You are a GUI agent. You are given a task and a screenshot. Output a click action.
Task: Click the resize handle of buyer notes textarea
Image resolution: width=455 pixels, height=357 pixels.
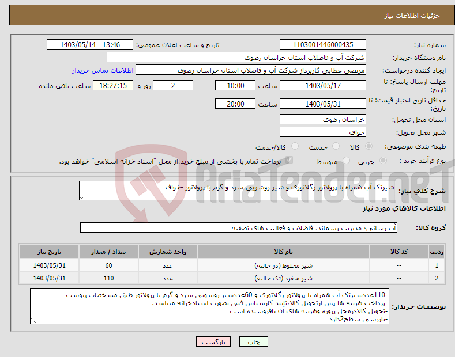[33, 321]
